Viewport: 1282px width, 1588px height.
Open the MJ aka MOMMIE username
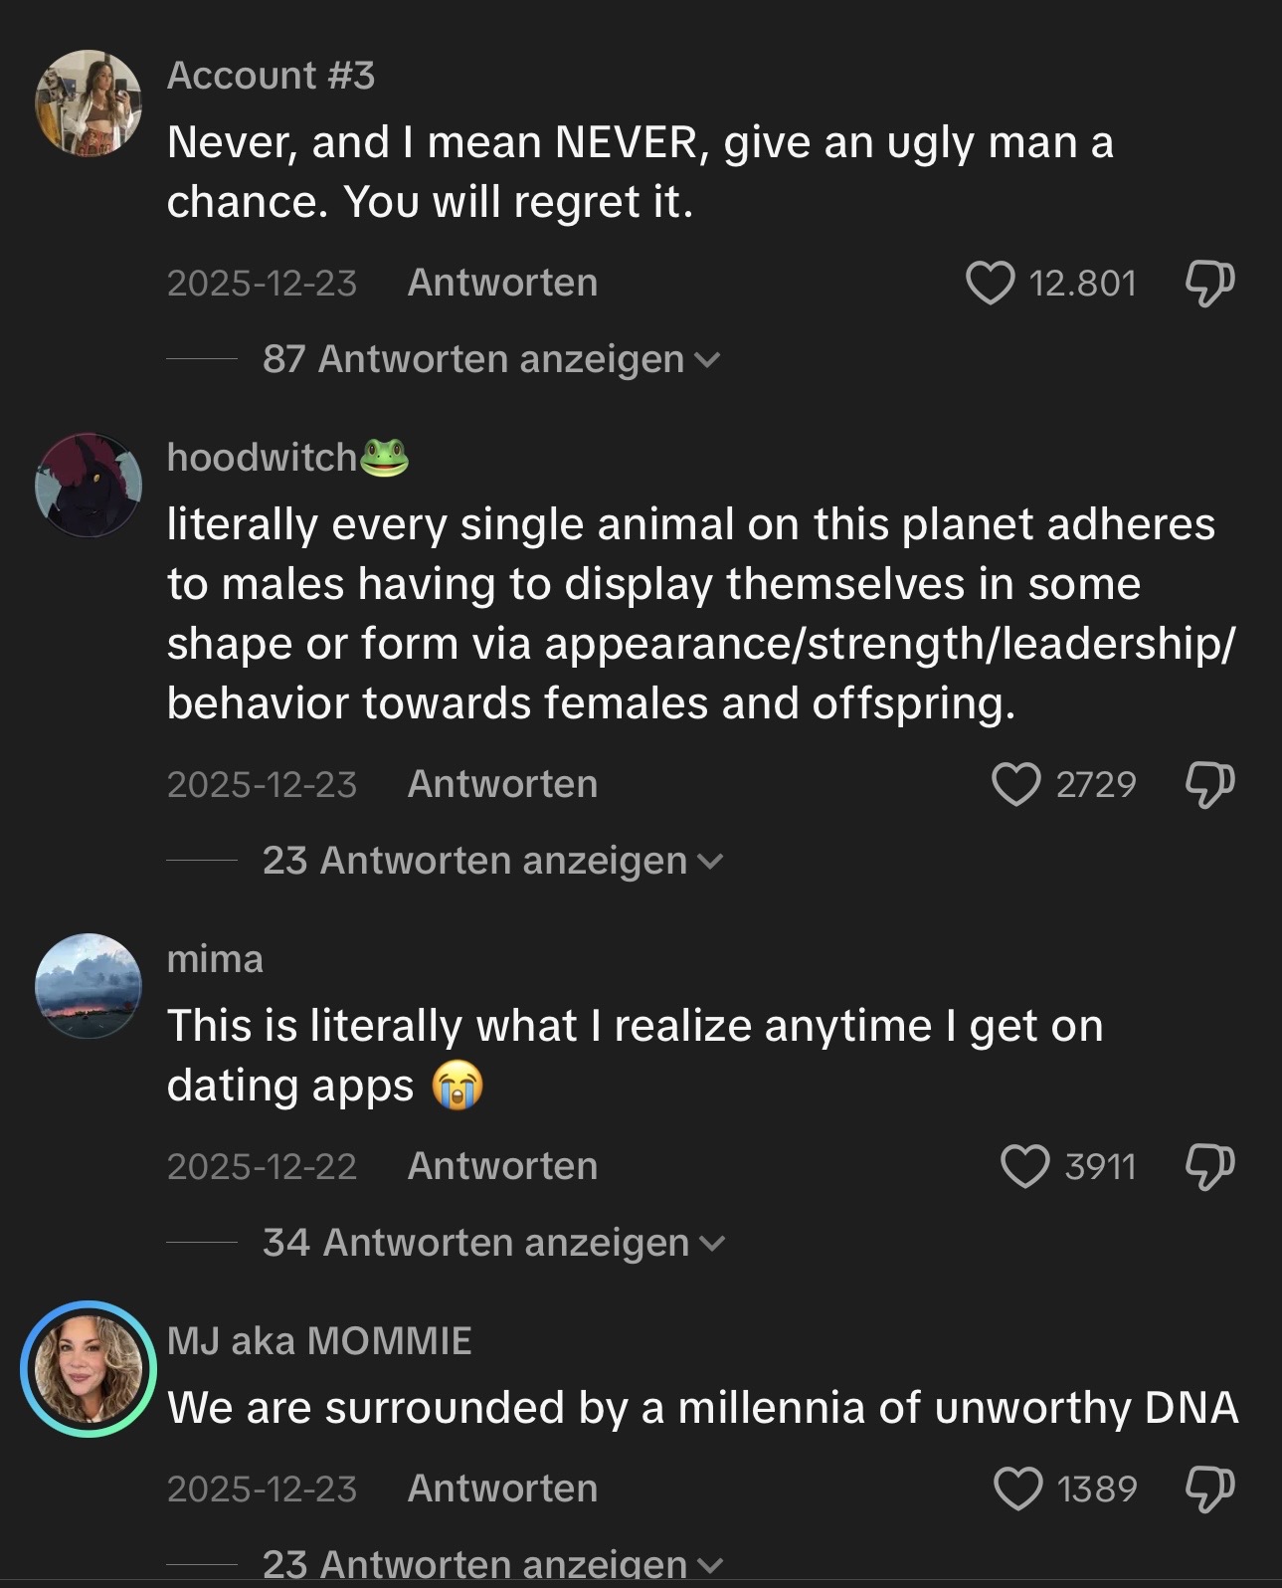319,1341
